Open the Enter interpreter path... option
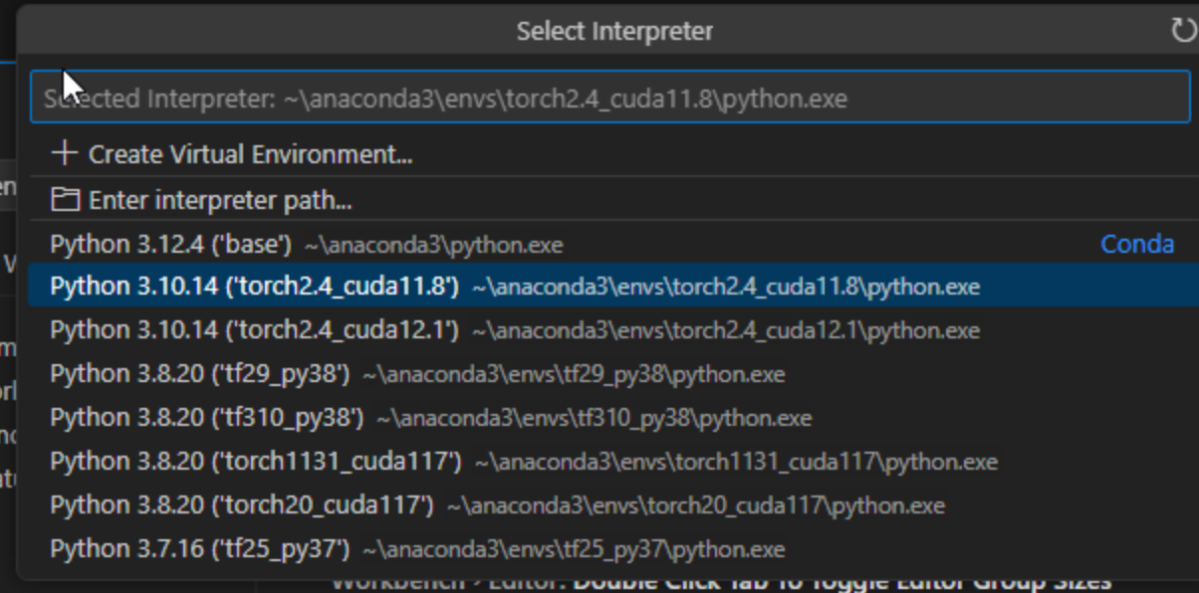Image resolution: width=1199 pixels, height=593 pixels. tap(219, 201)
